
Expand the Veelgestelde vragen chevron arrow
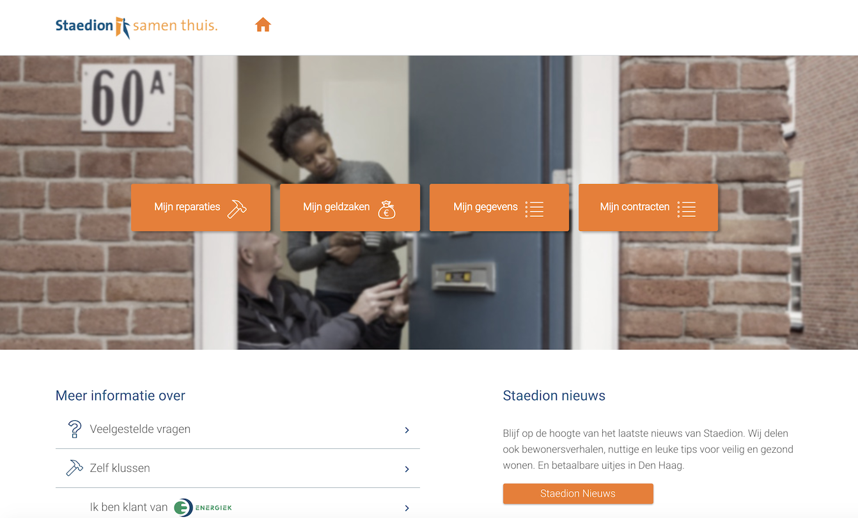pos(407,430)
